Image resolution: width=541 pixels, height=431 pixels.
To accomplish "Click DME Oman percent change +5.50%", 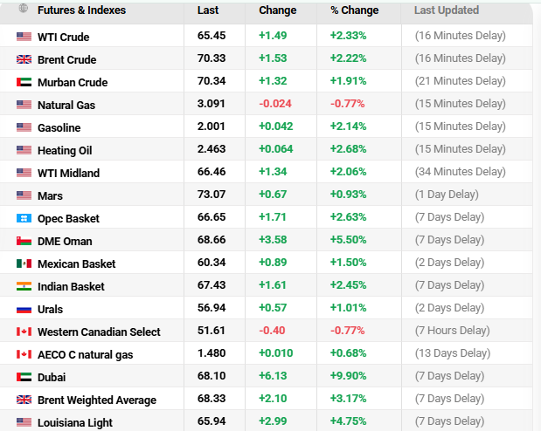I will (348, 240).
